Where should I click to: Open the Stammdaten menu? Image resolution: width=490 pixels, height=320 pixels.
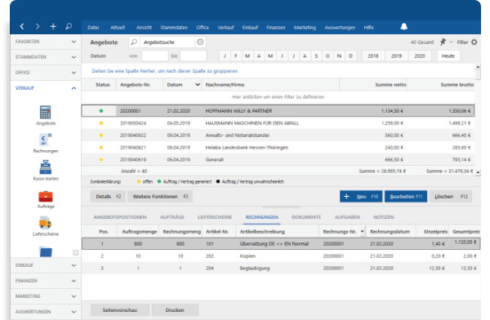(174, 28)
